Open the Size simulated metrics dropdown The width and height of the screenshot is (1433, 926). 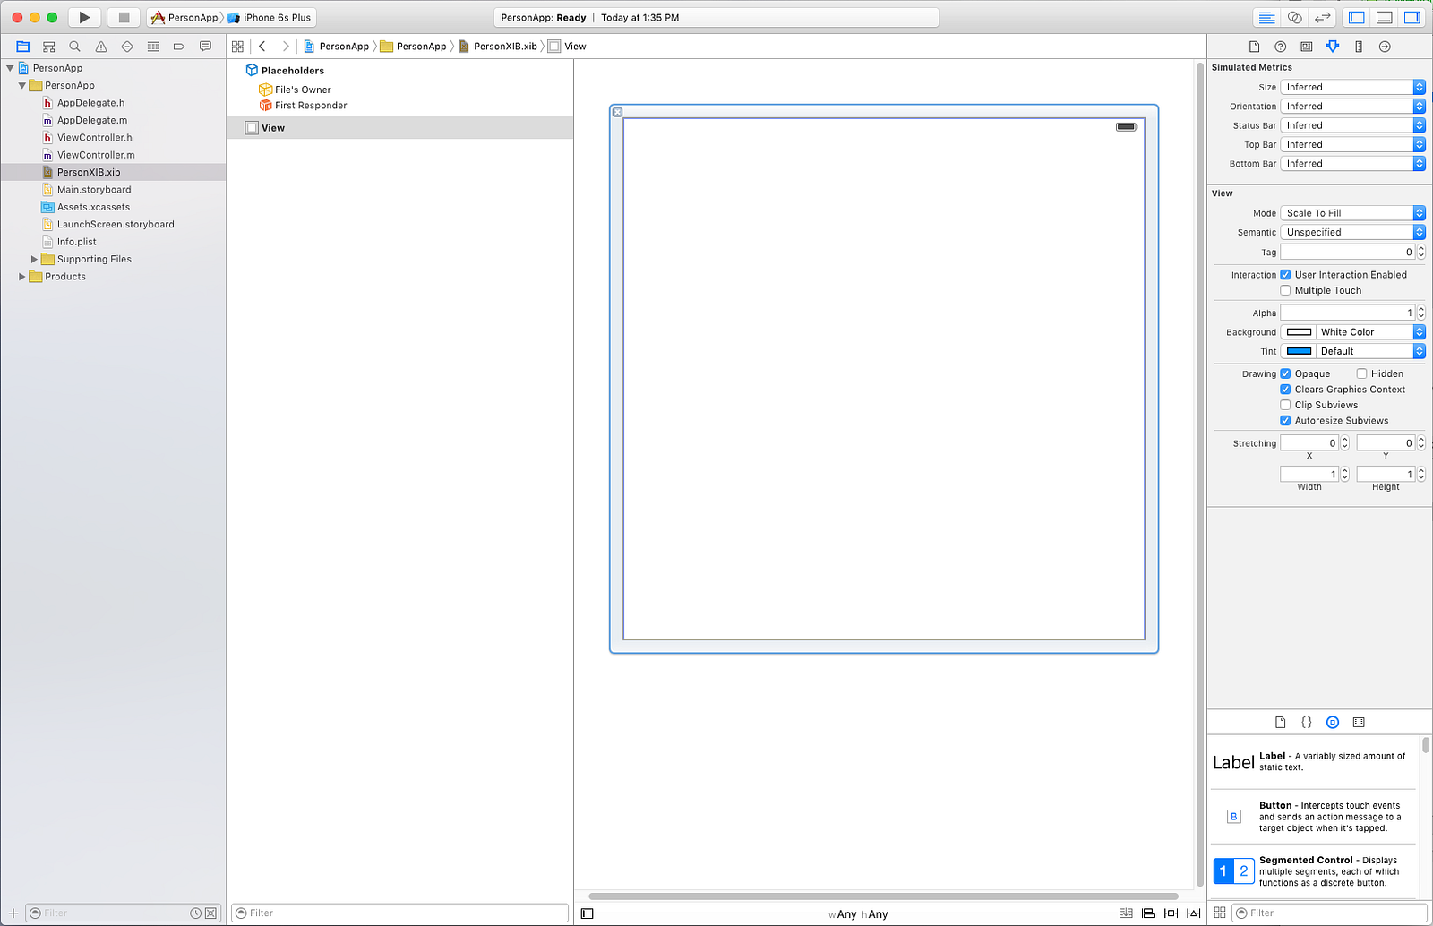click(1352, 87)
